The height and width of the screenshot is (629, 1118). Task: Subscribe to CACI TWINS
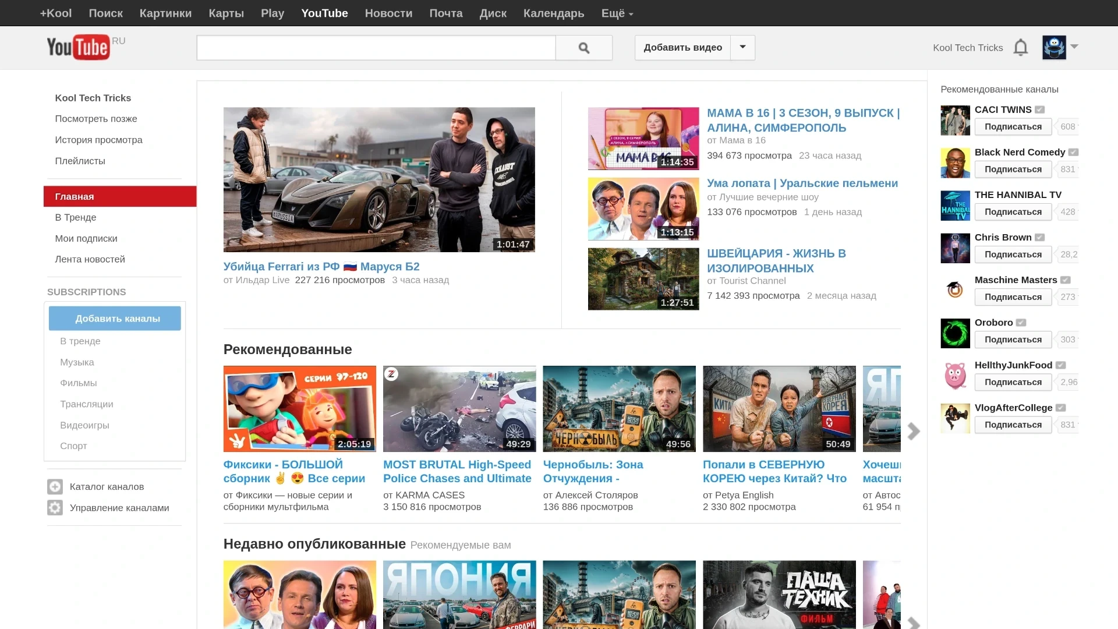click(x=1013, y=126)
